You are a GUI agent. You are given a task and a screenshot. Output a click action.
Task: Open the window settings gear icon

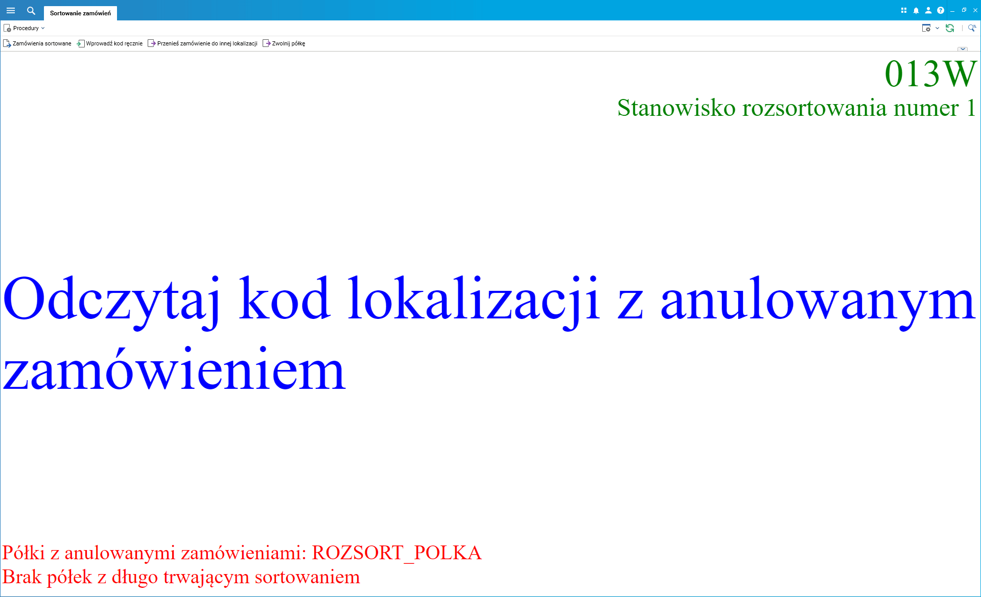(x=926, y=28)
